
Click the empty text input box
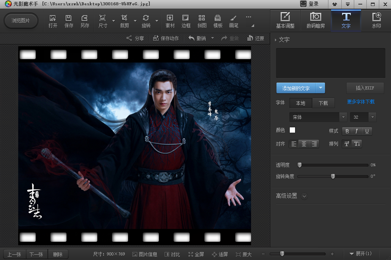point(330,63)
